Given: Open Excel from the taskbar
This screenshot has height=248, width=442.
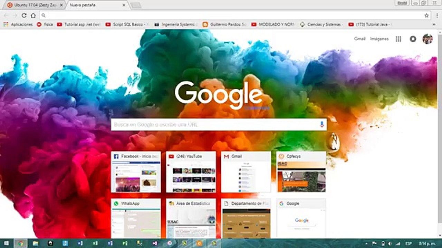Looking at the screenshot, I should coord(95,243).
